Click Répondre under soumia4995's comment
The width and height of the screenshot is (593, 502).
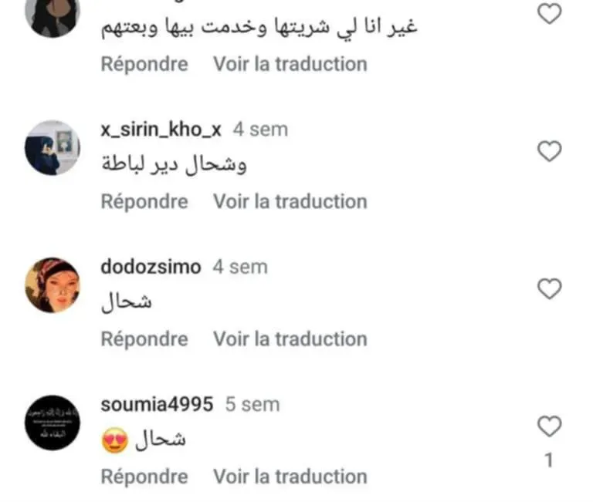click(144, 477)
